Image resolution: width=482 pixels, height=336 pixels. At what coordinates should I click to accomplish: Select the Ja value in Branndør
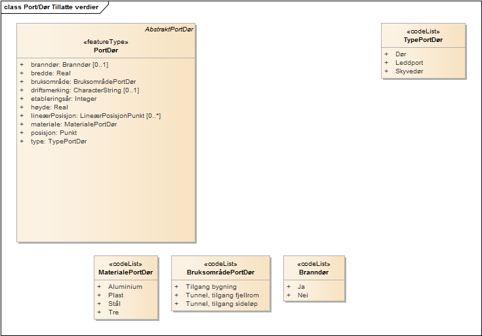click(301, 287)
